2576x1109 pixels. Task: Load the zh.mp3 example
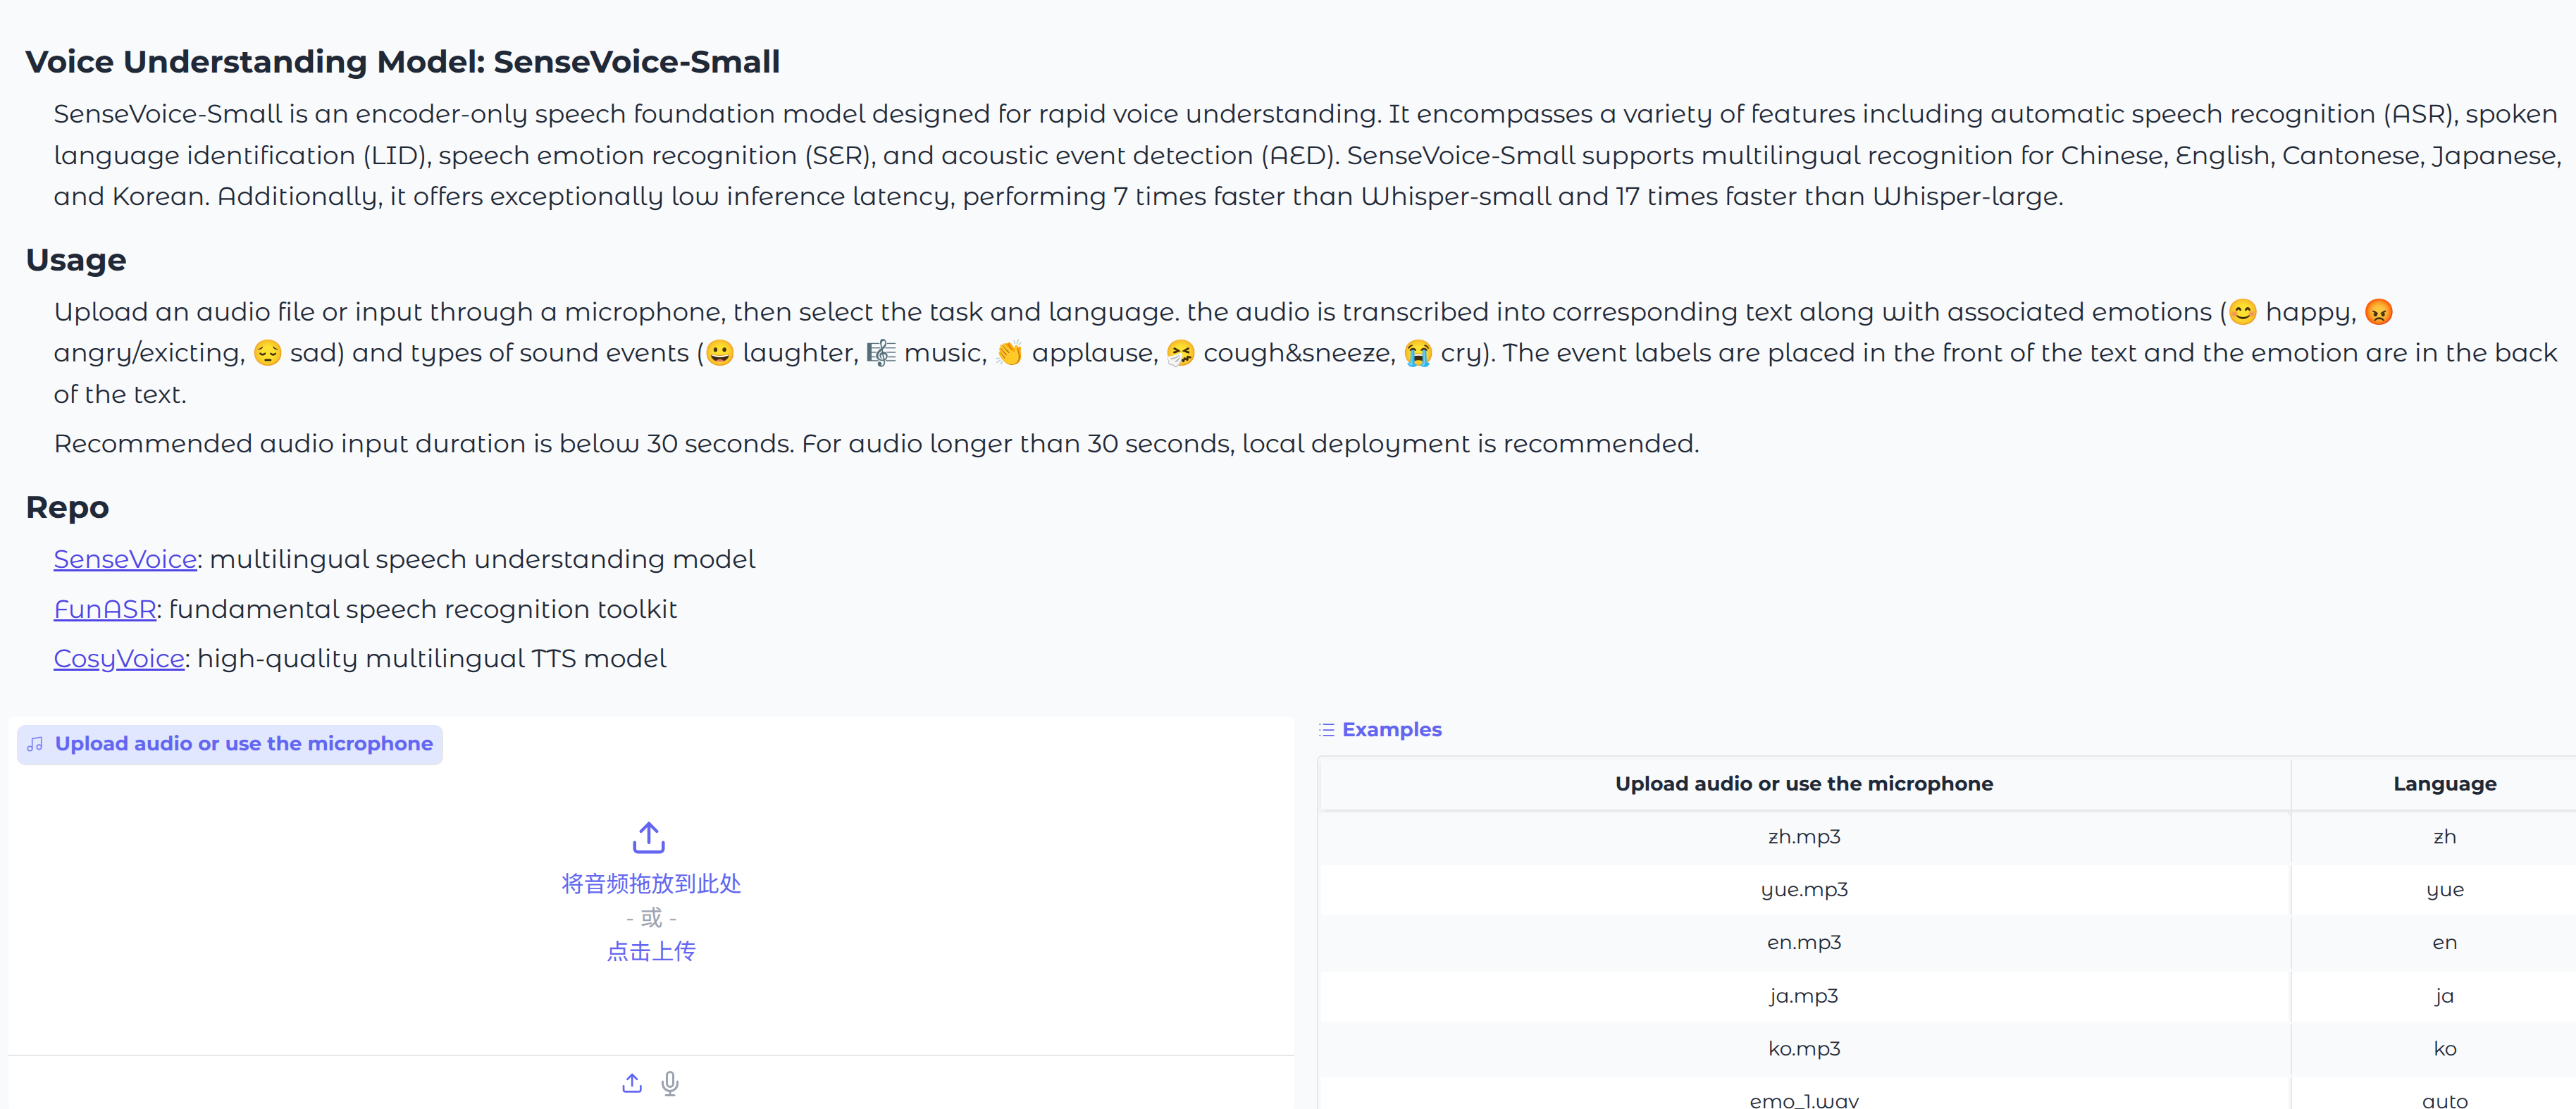[x=1804, y=837]
